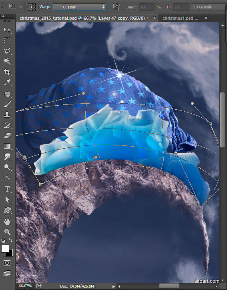Select the Magic Wand tool

(7, 61)
